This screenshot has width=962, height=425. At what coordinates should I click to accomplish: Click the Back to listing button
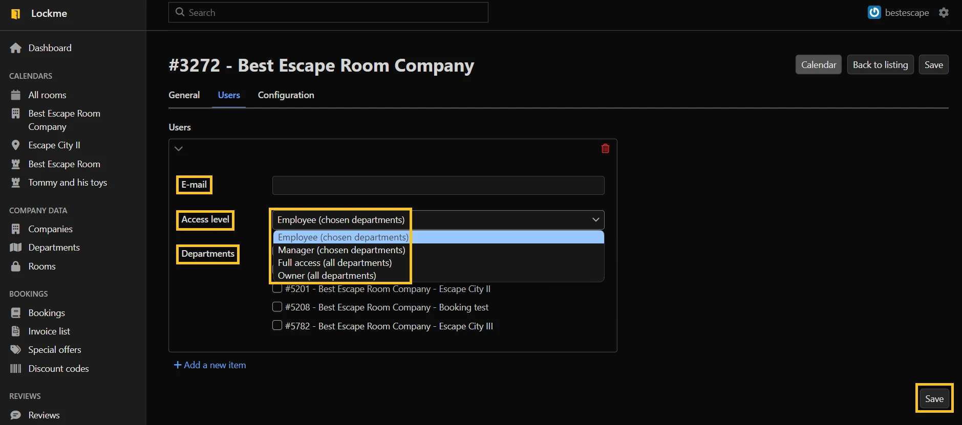pos(880,65)
